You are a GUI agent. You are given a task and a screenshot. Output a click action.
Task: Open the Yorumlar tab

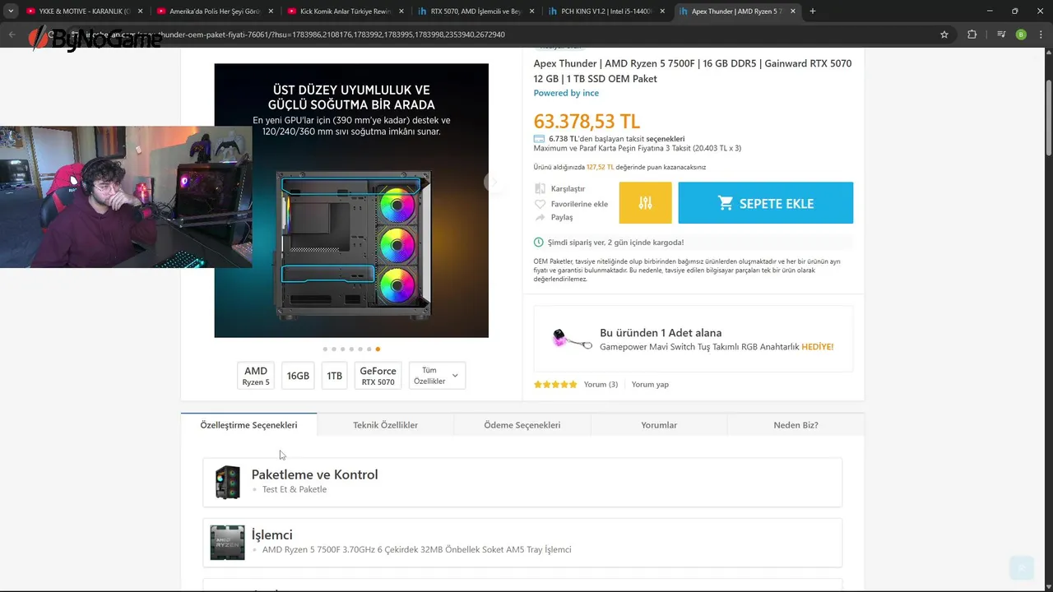tap(659, 425)
